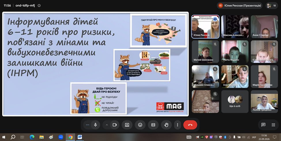Open Google Chrome from the taskbar
This screenshot has height=141, width=281.
point(70,137)
